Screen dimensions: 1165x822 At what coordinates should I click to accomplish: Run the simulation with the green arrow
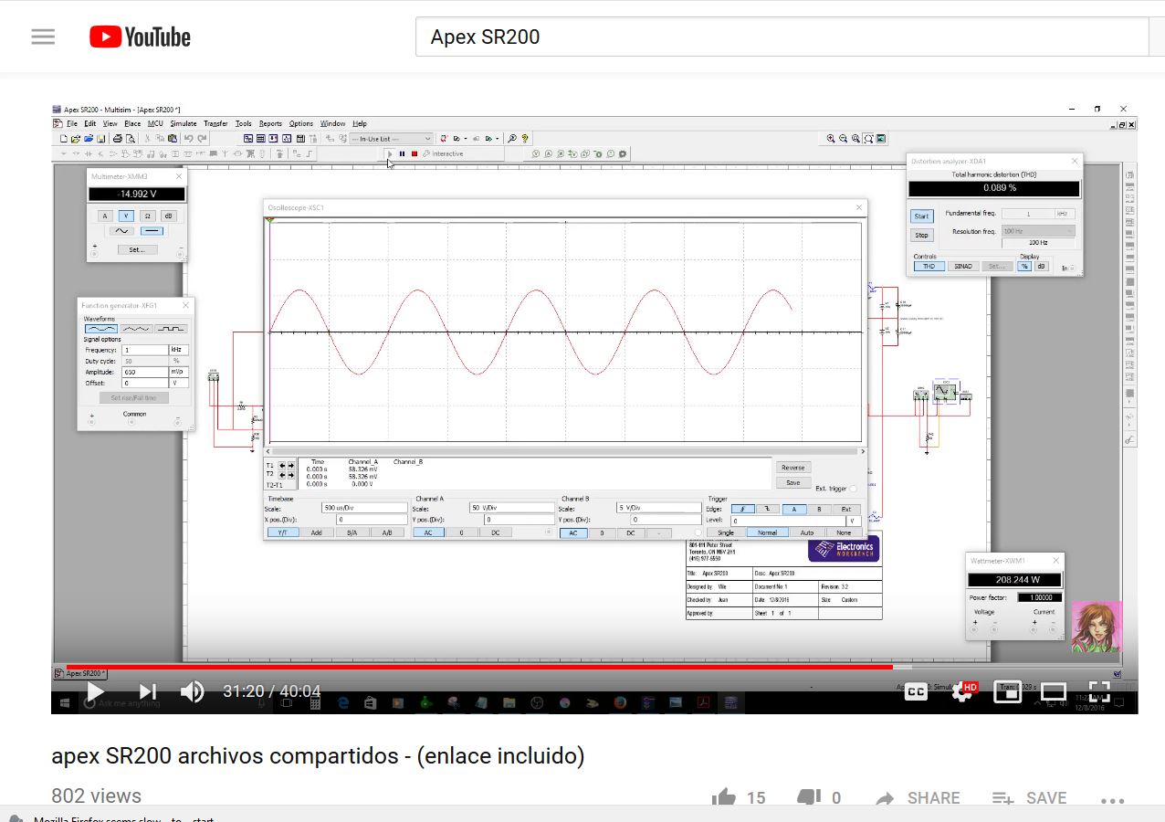click(x=390, y=153)
